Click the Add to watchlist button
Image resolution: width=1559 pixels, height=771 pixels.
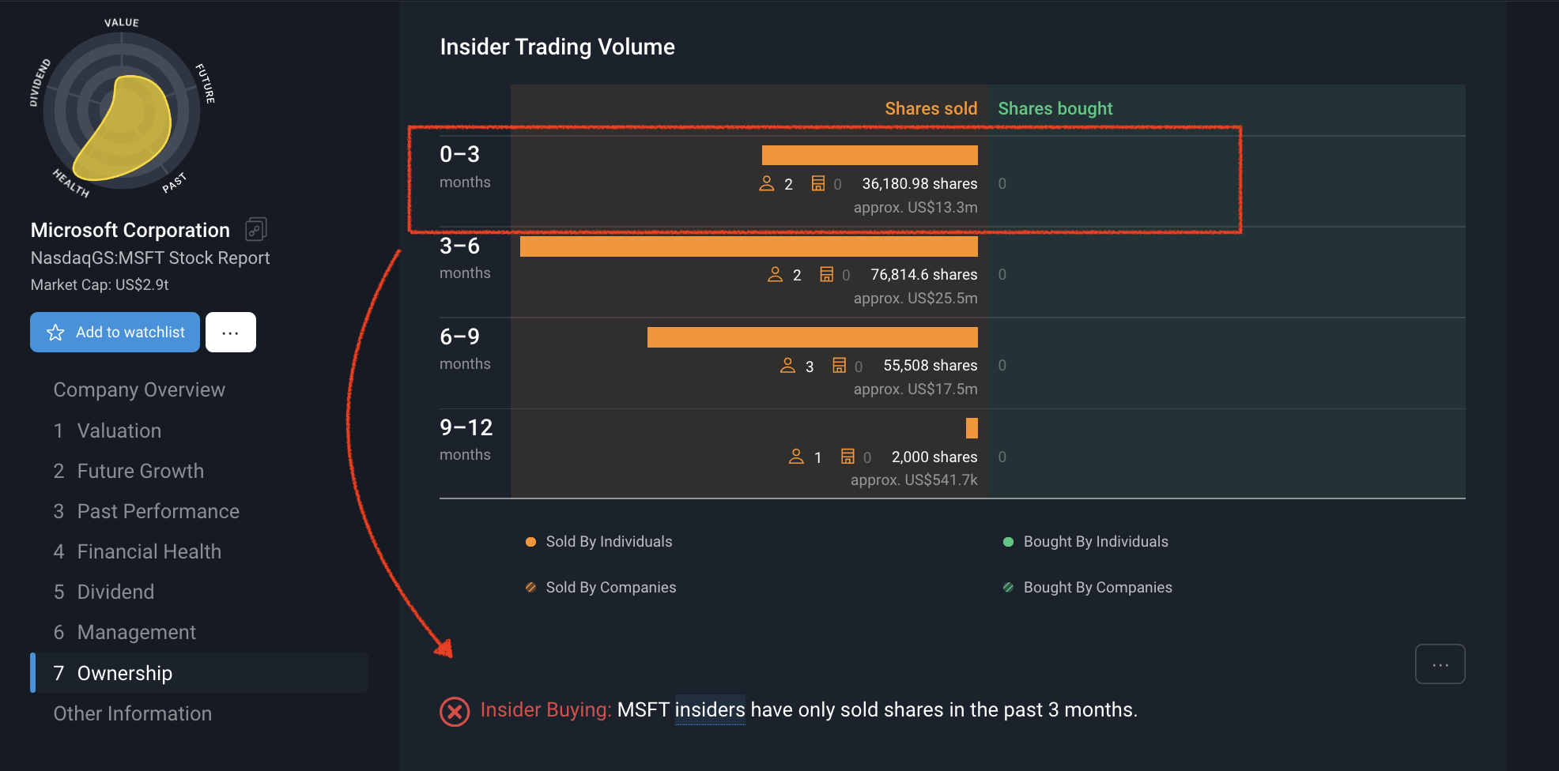[115, 333]
